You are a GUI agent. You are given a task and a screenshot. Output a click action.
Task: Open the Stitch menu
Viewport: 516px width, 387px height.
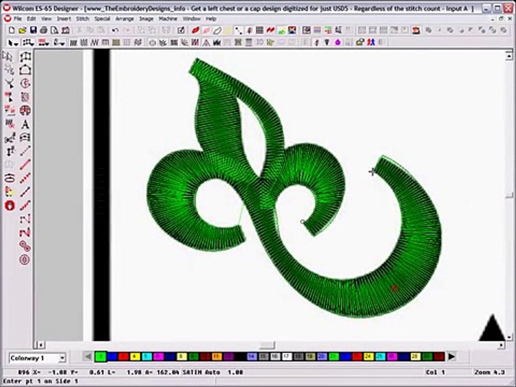(83, 19)
